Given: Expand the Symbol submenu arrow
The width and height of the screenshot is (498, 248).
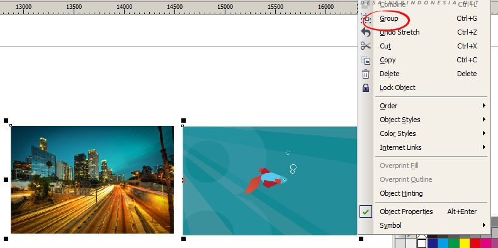Looking at the screenshot, I should [484, 225].
